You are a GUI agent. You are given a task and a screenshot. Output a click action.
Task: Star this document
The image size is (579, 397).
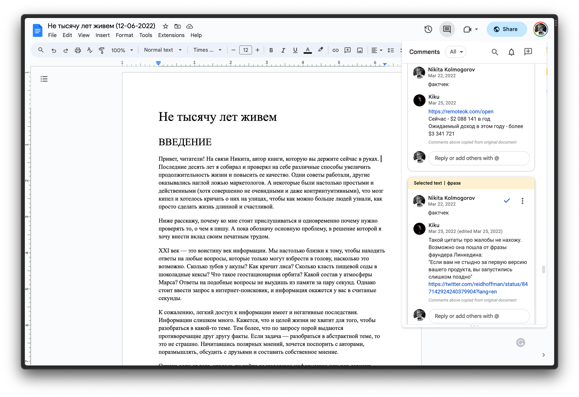(x=166, y=26)
